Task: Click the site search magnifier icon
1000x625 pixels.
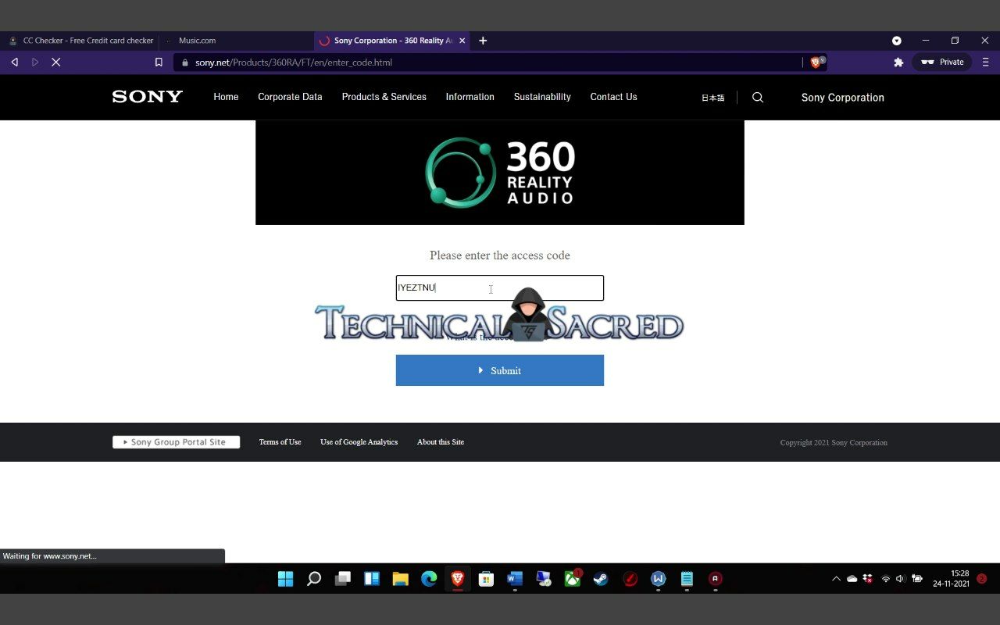Action: (758, 98)
